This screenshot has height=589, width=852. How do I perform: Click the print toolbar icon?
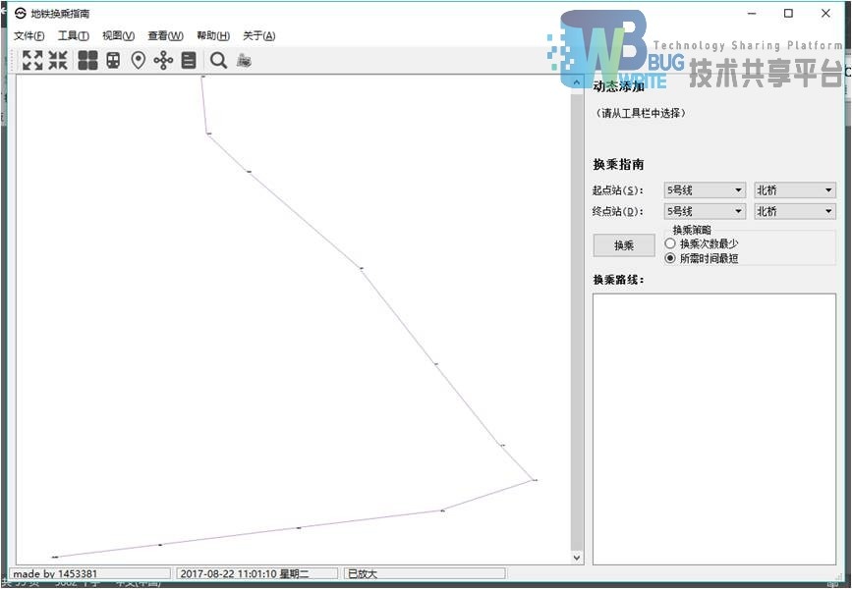(243, 60)
